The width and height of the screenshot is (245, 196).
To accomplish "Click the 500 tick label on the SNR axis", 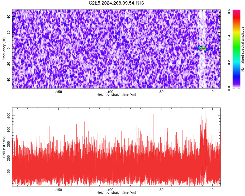I will 9,116.
